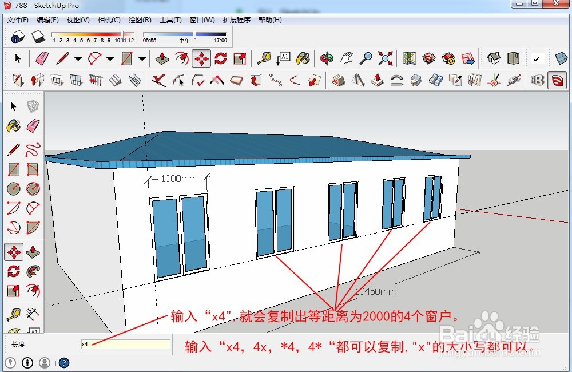Select the Follow Me tool in left toolbar
Viewport: 572px width, 372px height.
tap(33, 271)
